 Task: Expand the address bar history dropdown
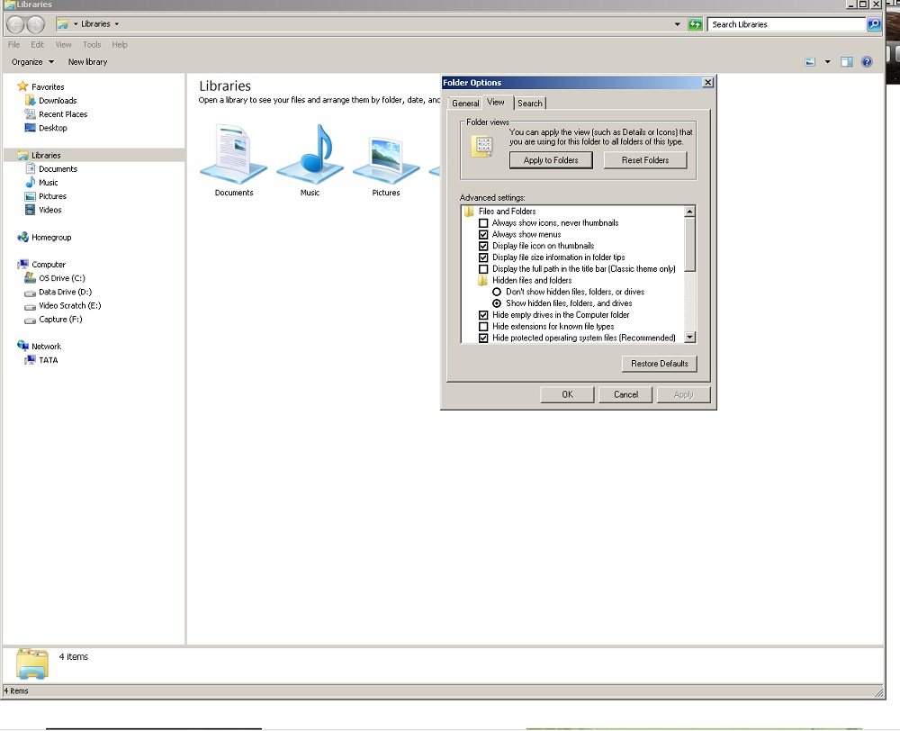(x=678, y=24)
